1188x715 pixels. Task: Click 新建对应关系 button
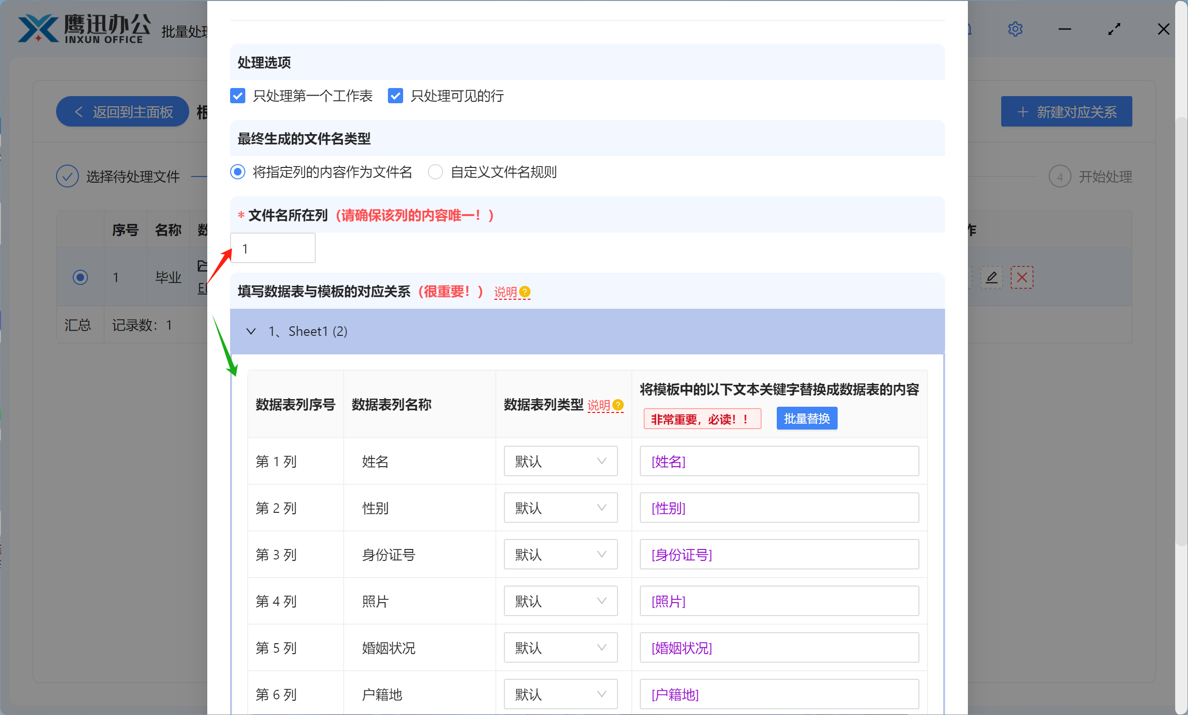click(1066, 112)
